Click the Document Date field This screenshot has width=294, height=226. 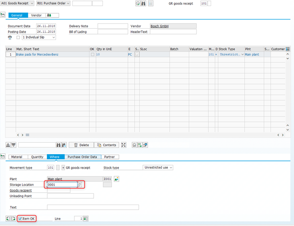click(x=46, y=26)
